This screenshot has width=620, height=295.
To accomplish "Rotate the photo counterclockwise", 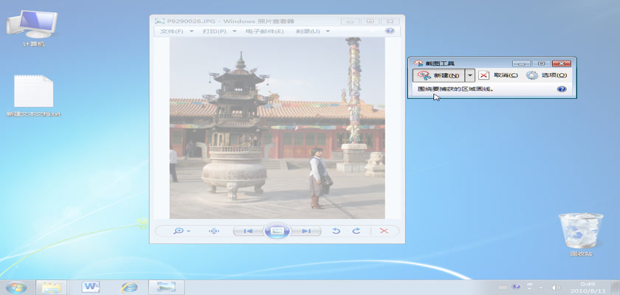I will (x=336, y=231).
